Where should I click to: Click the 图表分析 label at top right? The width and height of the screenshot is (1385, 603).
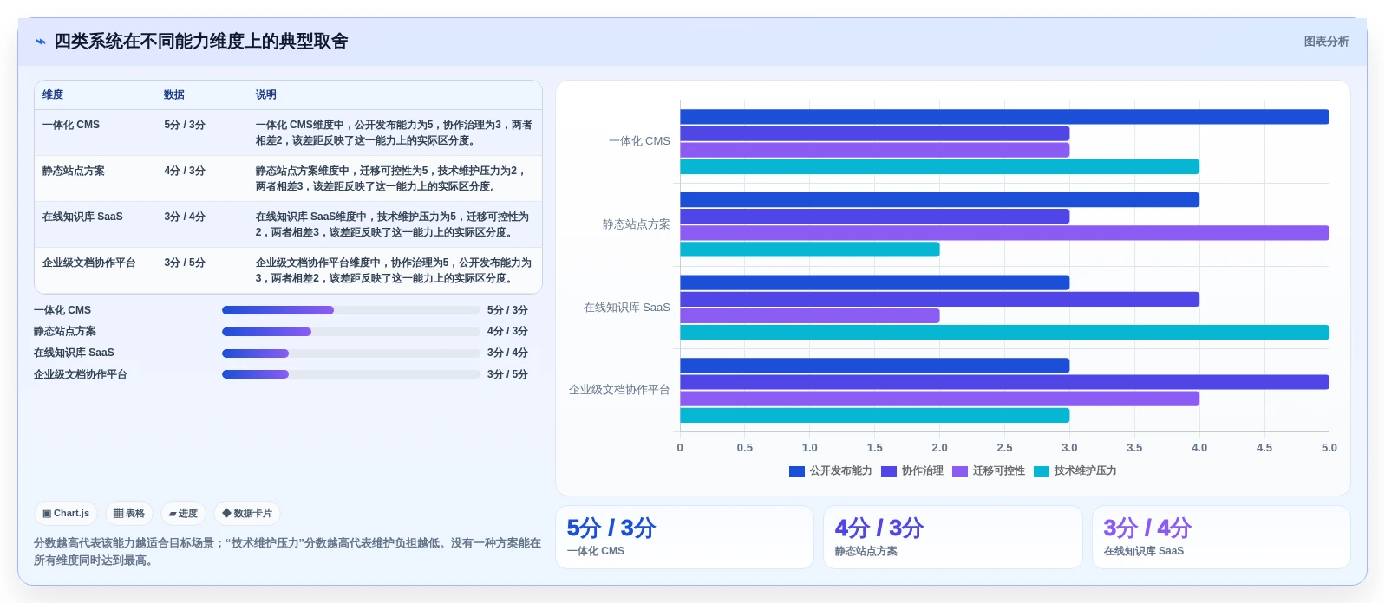point(1326,42)
